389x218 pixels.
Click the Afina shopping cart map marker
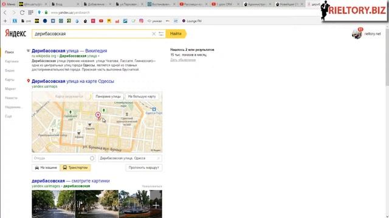[79, 133]
